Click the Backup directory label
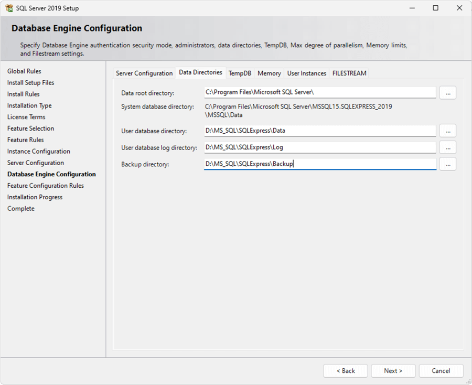Viewport: 472px width, 385px height. tap(145, 164)
